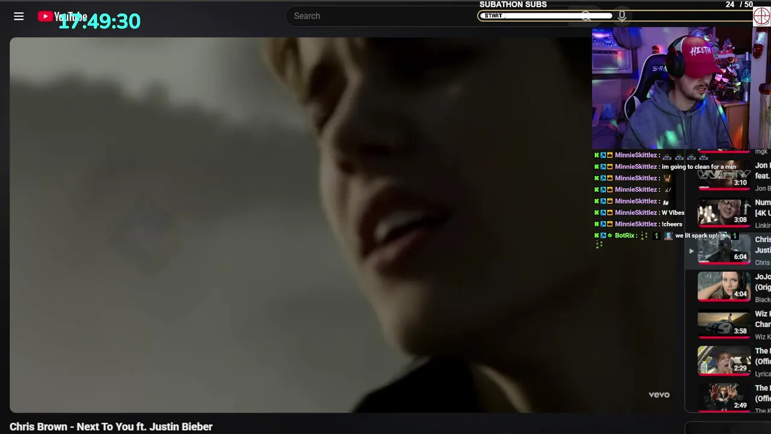Image resolution: width=771 pixels, height=434 pixels.
Task: Click the BotRix username in chat
Action: [x=625, y=236]
